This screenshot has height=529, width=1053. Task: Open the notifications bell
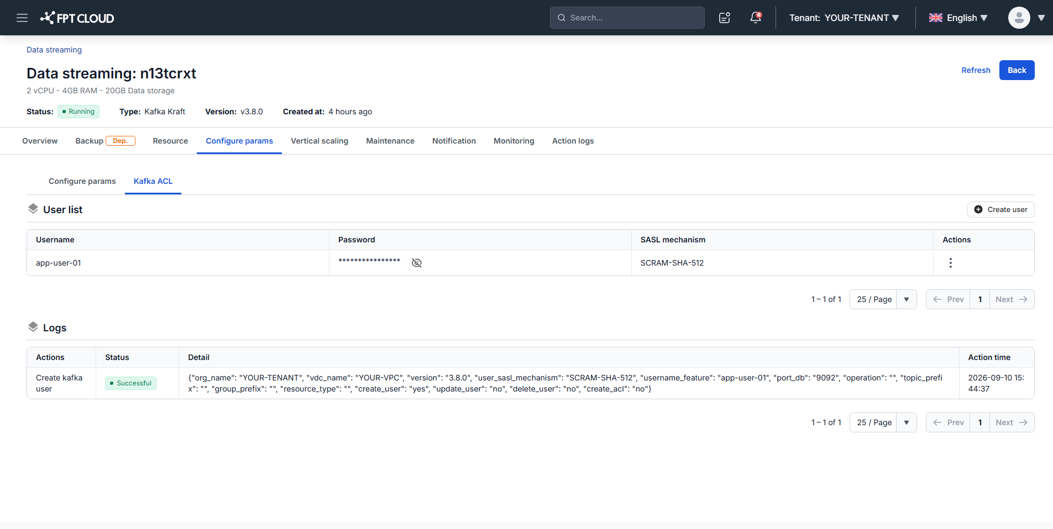tap(756, 18)
